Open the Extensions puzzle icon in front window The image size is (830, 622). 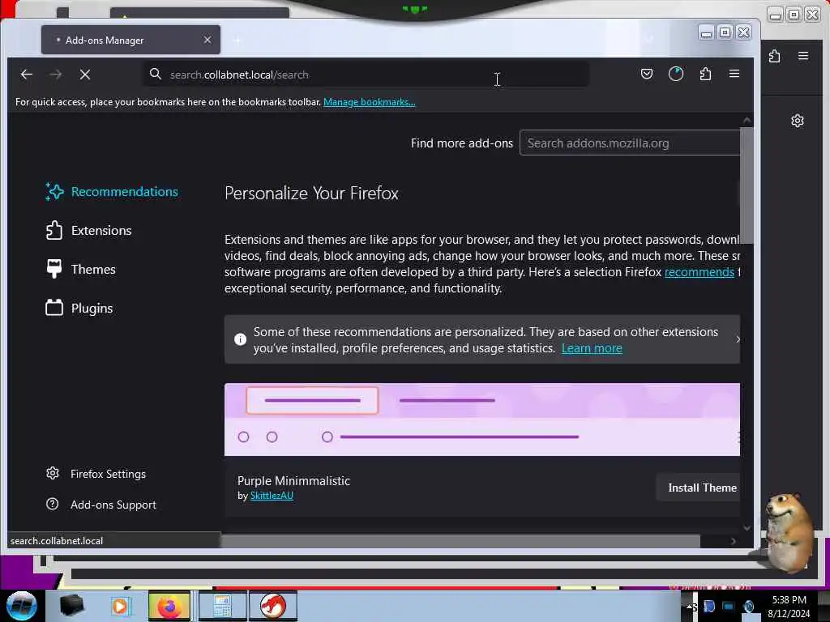705,74
